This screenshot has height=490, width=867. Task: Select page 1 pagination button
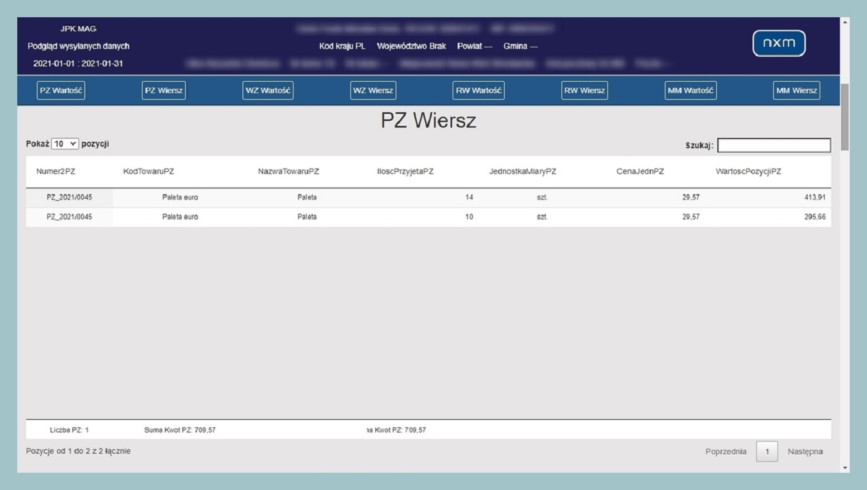767,452
